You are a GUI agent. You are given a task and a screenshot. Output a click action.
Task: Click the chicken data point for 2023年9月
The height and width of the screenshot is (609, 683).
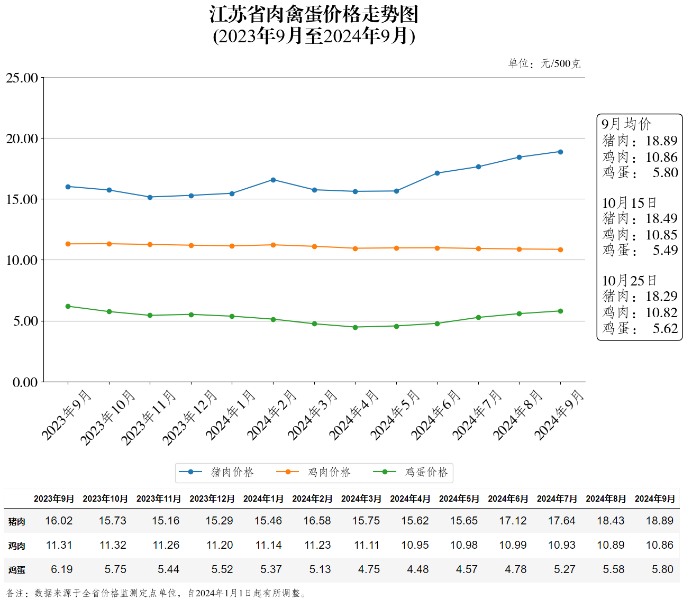[x=68, y=244]
